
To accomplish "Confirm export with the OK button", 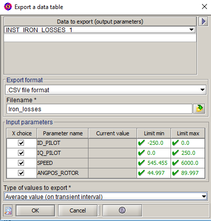I will click(x=35, y=210).
